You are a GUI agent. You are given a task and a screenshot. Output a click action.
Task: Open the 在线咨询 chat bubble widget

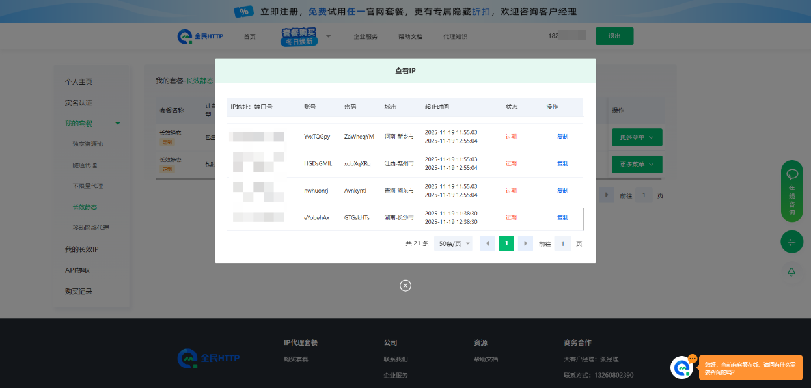[792, 191]
